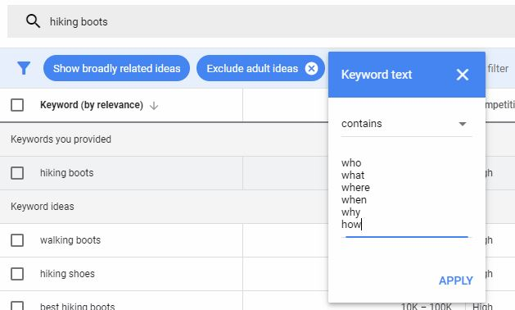Remove the Exclude adult ideas filter

(311, 68)
